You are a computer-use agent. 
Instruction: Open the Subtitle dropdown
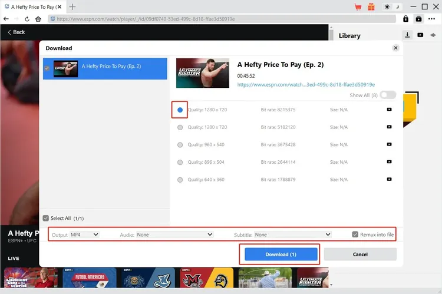click(x=292, y=234)
